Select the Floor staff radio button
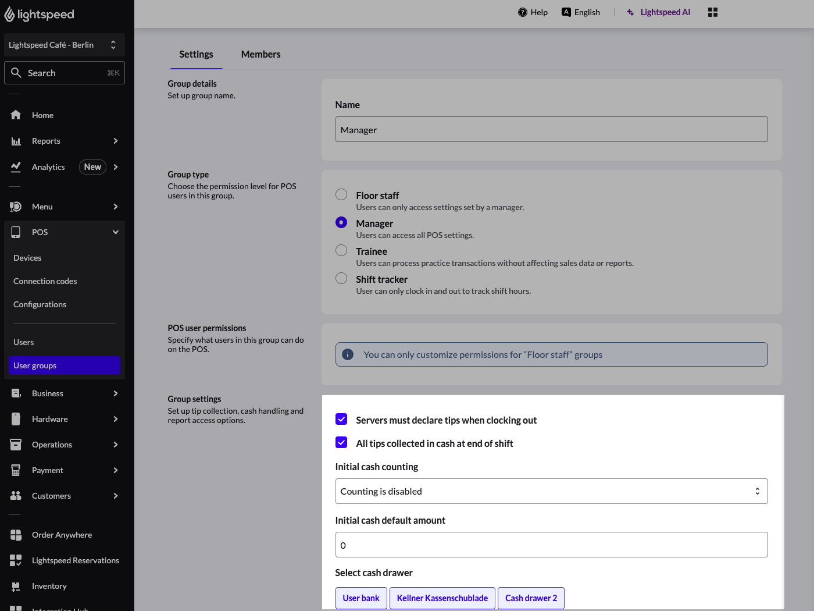The height and width of the screenshot is (611, 814). point(341,194)
